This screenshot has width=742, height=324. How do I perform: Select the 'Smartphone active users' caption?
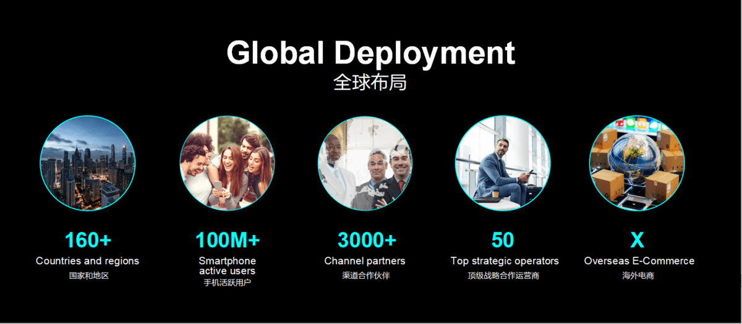click(227, 266)
